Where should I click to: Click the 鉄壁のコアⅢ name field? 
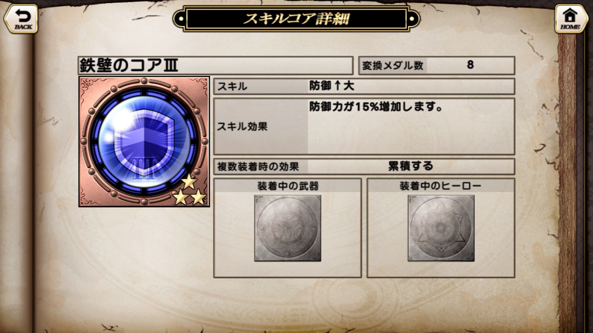pos(215,65)
